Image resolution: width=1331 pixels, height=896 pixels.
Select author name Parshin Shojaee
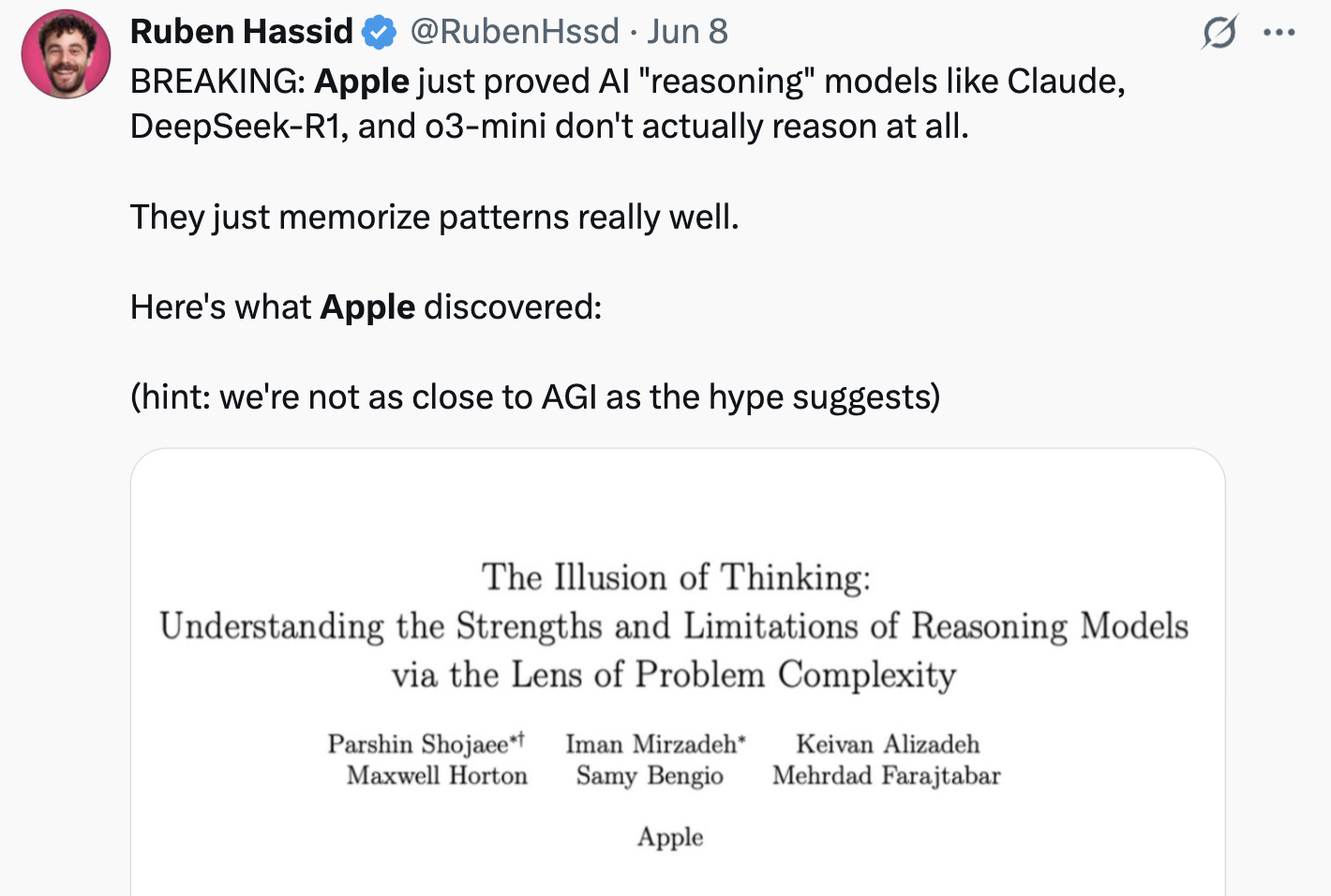pyautogui.click(x=419, y=744)
